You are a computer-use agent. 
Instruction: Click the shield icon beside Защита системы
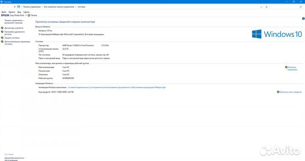[x=3, y=38]
